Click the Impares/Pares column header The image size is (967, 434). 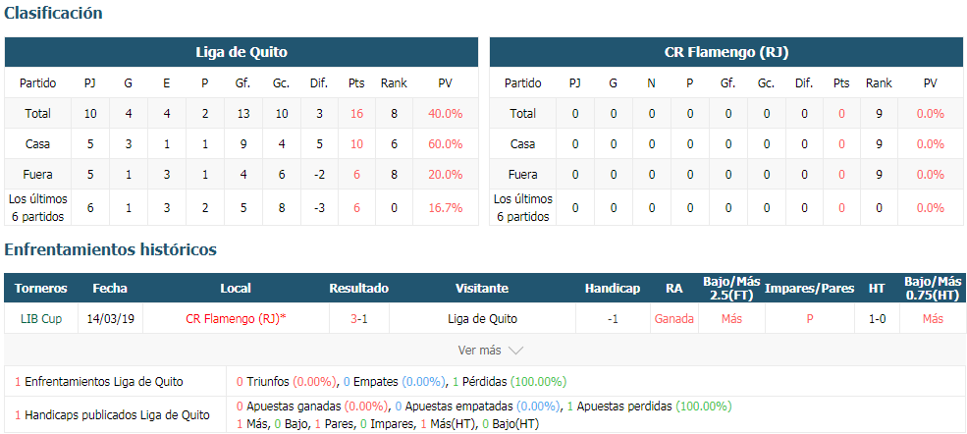point(809,288)
